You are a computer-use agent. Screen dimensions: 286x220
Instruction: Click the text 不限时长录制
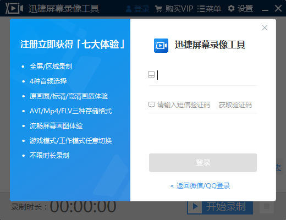click(x=50, y=156)
